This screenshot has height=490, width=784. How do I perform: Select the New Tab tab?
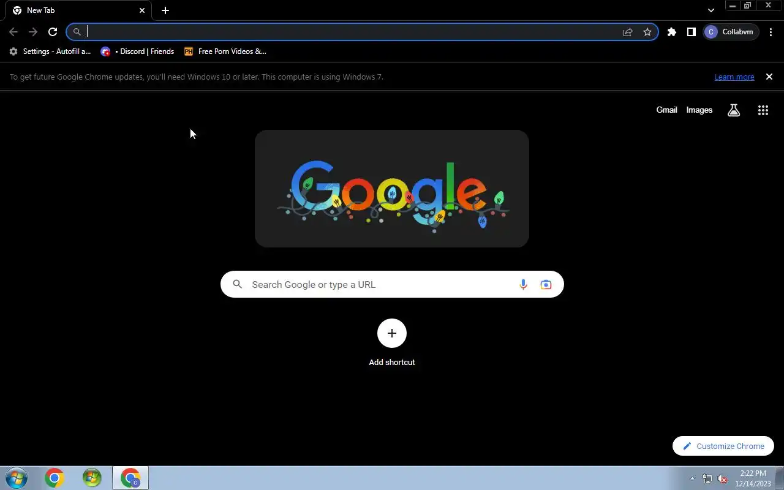click(x=78, y=10)
